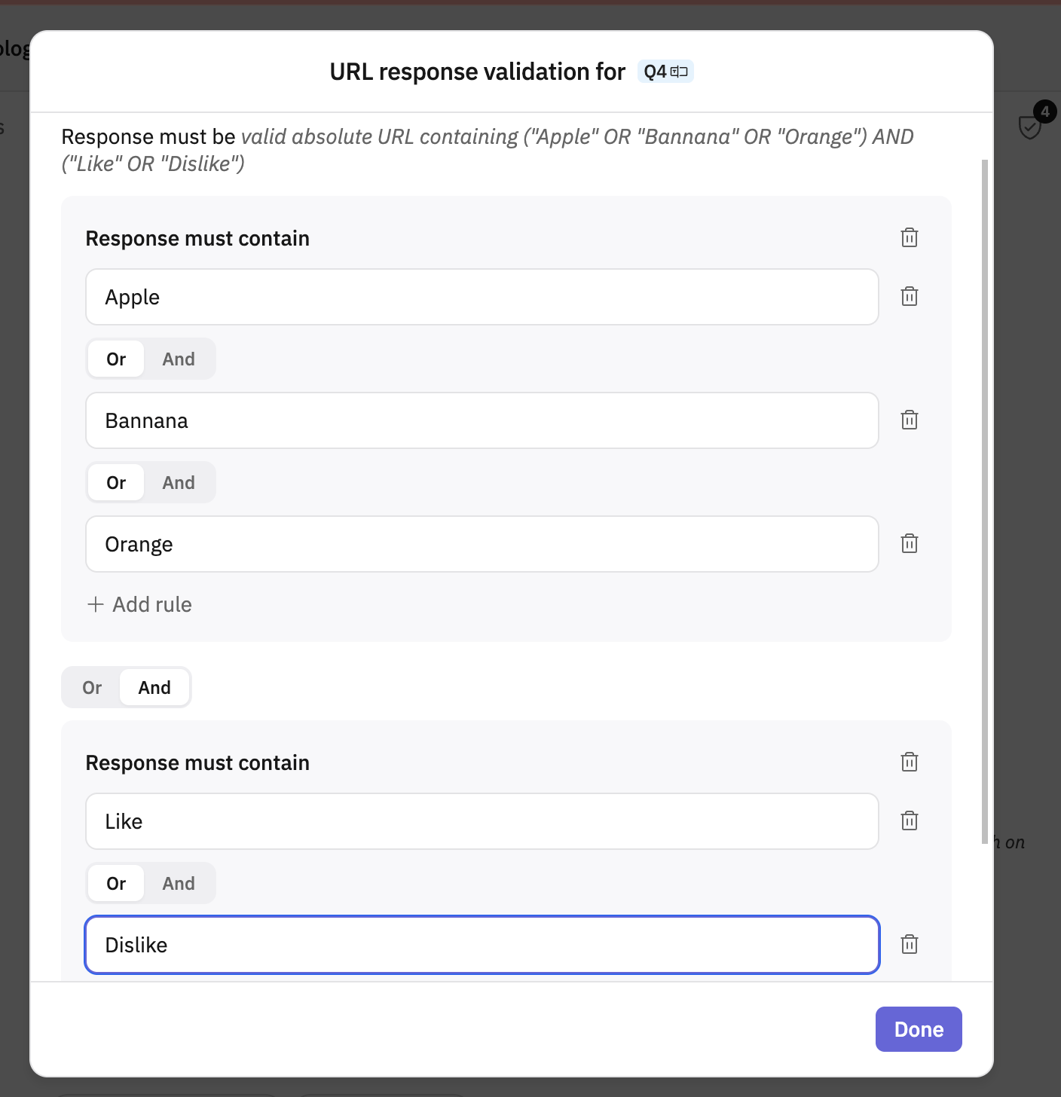The image size is (1061, 1097).
Task: Click the Q4 question tag icon
Action: [x=679, y=72]
